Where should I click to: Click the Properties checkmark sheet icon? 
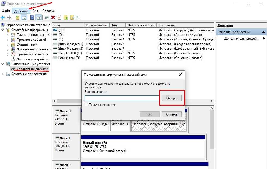click(59, 18)
